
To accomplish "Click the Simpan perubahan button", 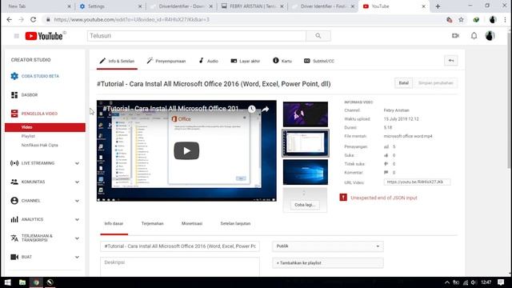I will [435, 83].
